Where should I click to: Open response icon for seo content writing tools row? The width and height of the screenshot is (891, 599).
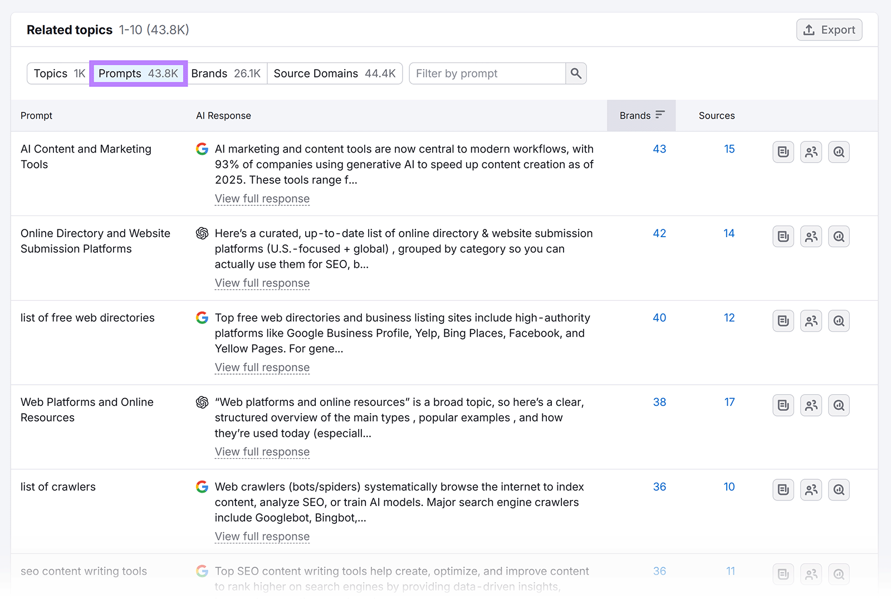(783, 574)
